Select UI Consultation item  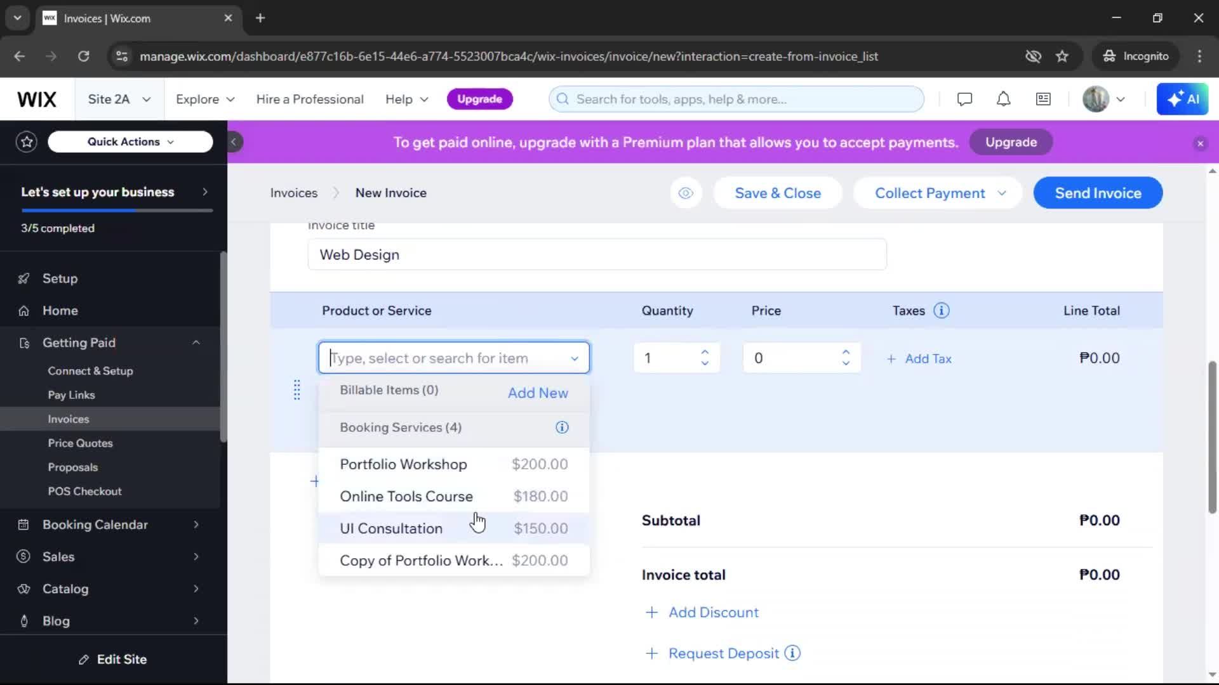[453, 529]
